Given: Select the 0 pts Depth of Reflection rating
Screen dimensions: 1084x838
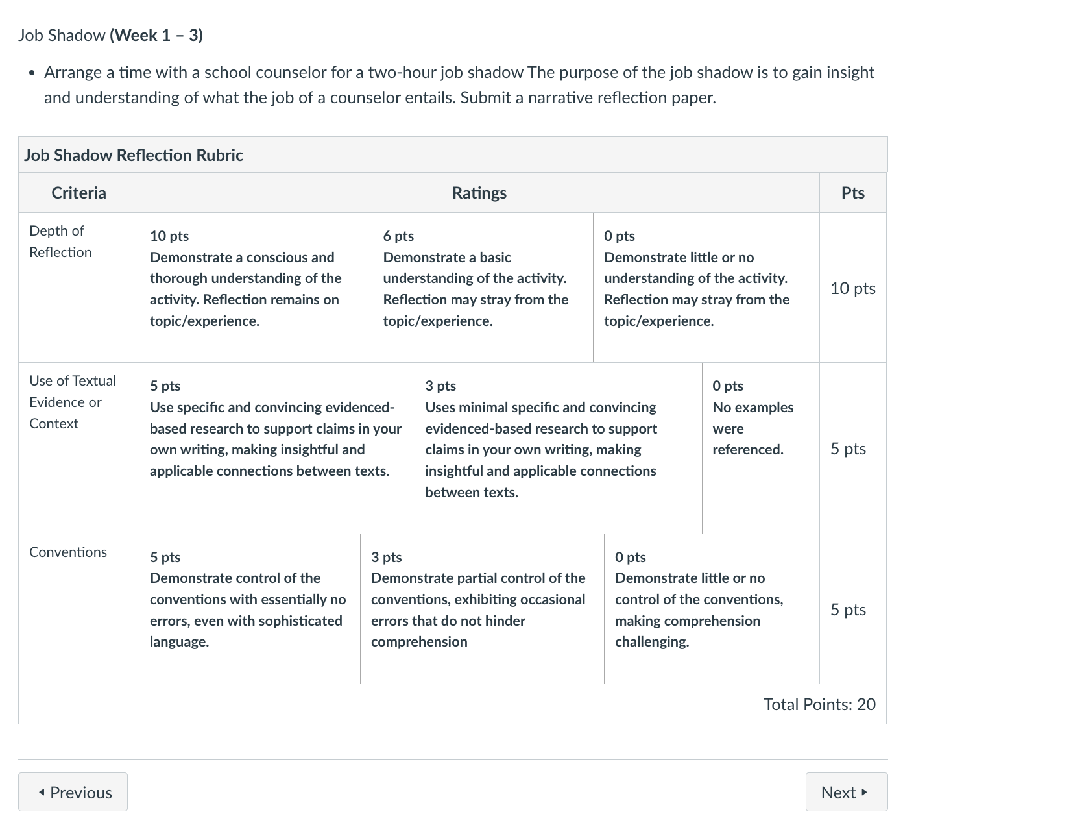Looking at the screenshot, I should point(706,288).
